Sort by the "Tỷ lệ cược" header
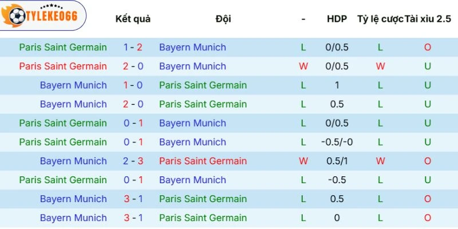458x229 pixels. pos(380,19)
